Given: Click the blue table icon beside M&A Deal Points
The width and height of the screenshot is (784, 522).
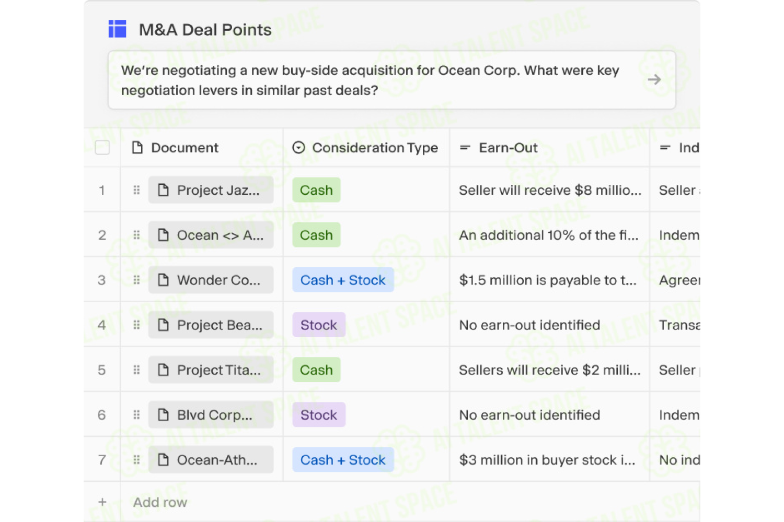Looking at the screenshot, I should 117,29.
